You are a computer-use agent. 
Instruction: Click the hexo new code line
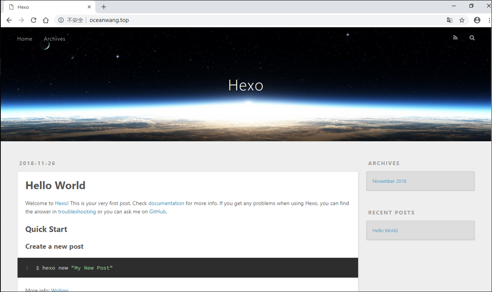[x=74, y=268]
